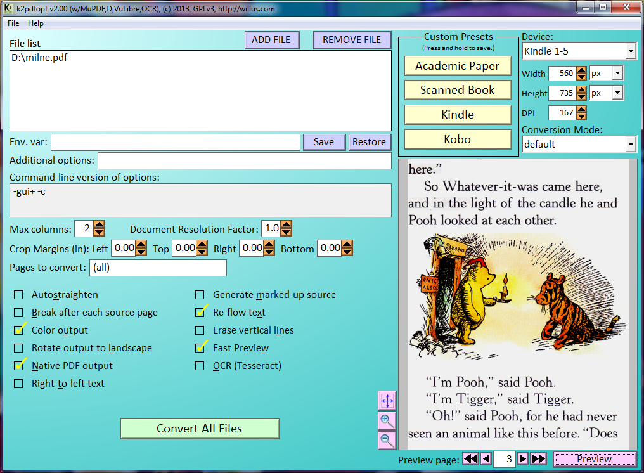Toggle Native PDF output checkbox
The height and width of the screenshot is (473, 644).
[18, 366]
